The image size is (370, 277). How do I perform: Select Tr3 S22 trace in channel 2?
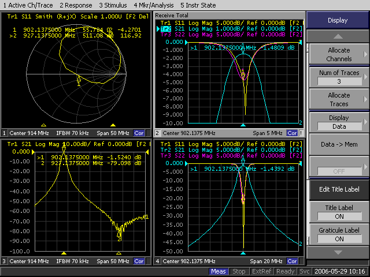tap(231, 35)
